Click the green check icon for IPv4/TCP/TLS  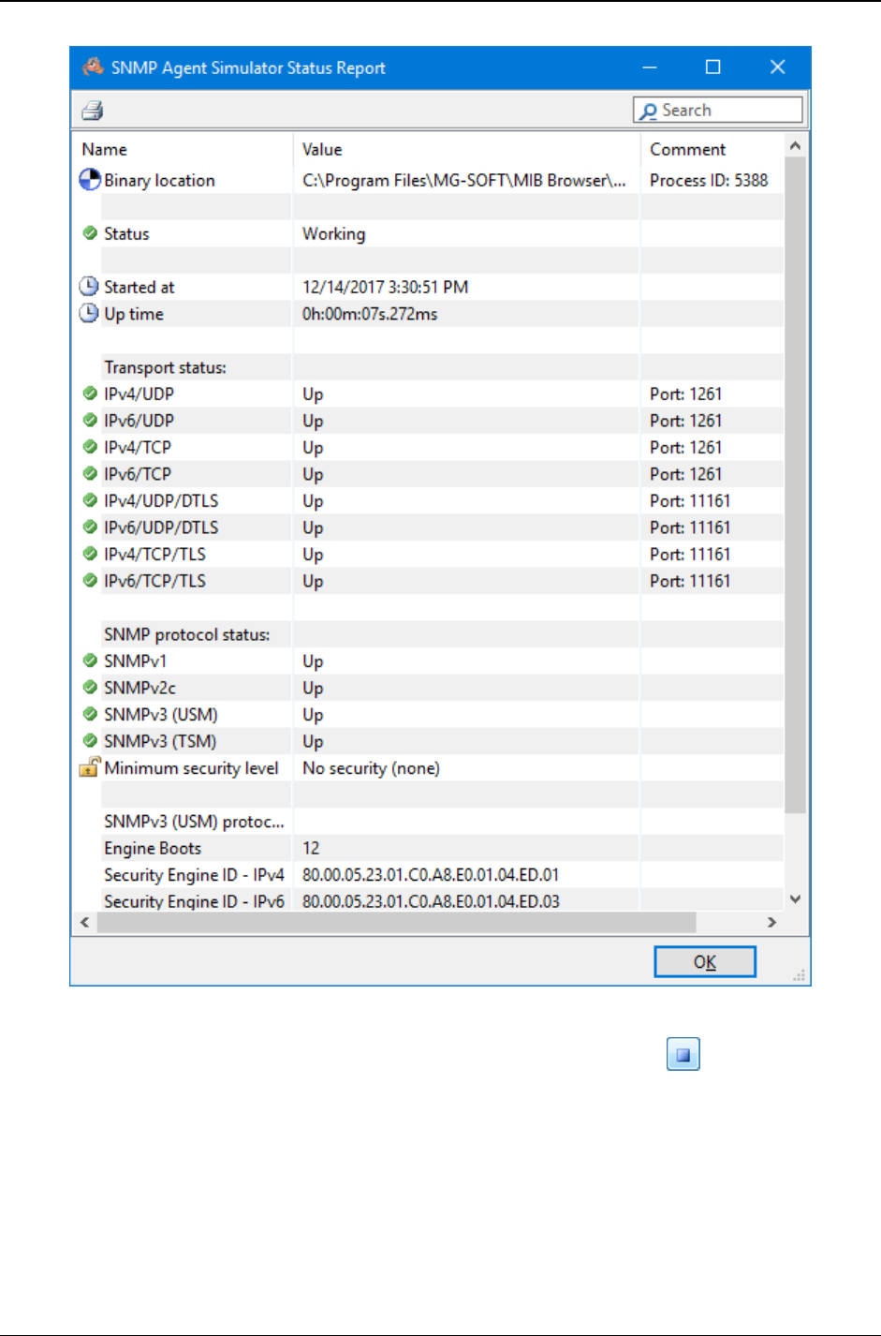point(90,553)
